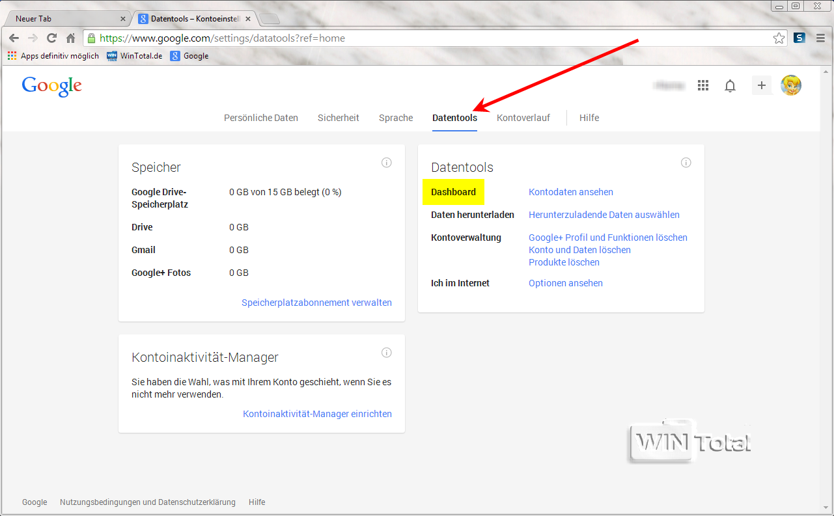834x516 pixels.
Task: Open the Apps shortcut in bookmarks bar
Action: point(53,56)
